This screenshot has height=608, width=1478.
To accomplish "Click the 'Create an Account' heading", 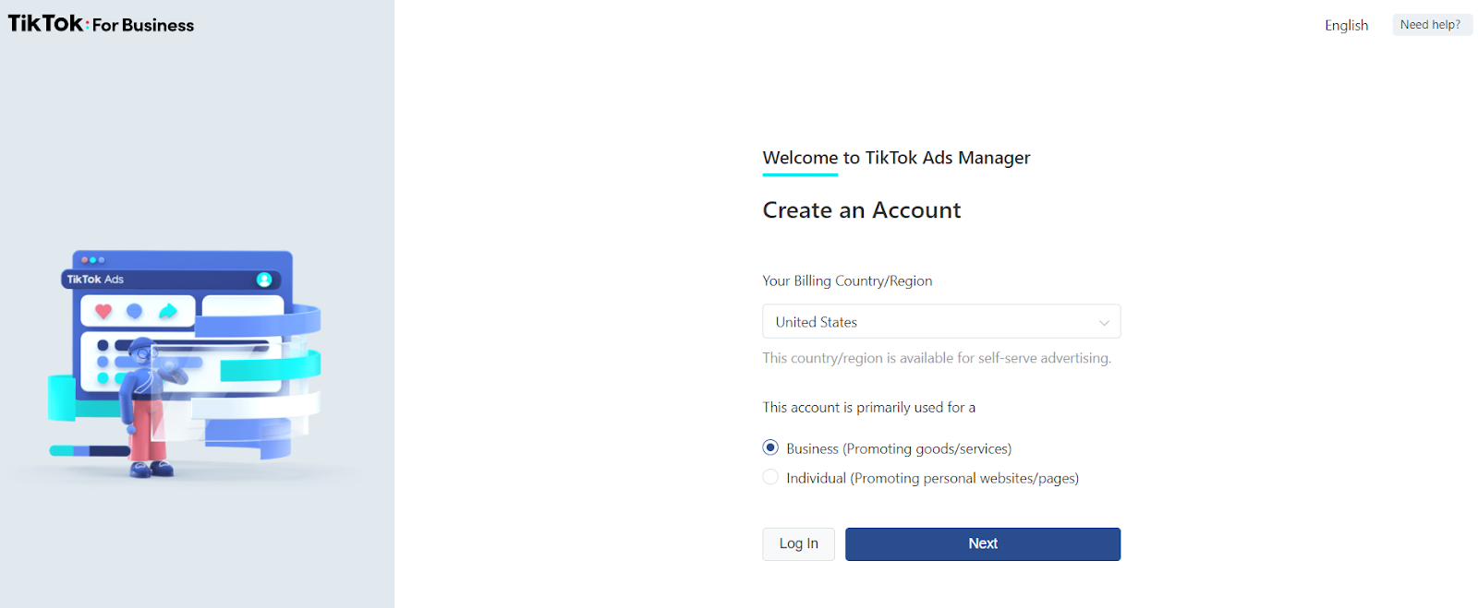I will [x=862, y=210].
